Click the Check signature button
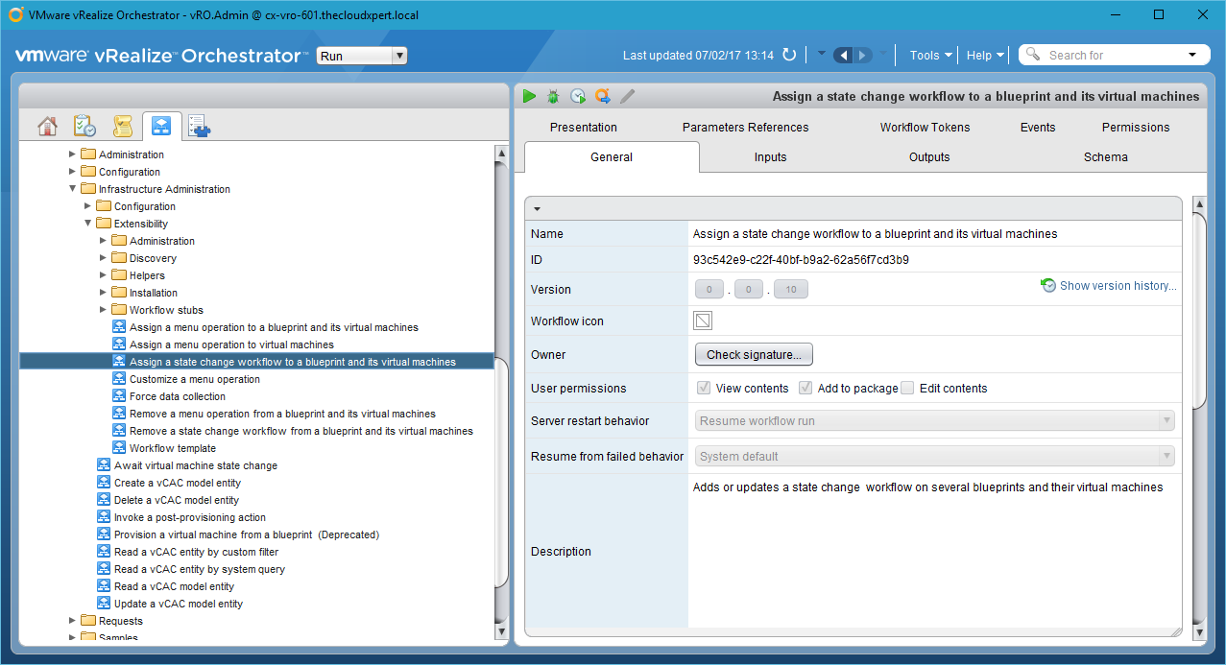Viewport: 1226px width, 665px height. point(754,355)
